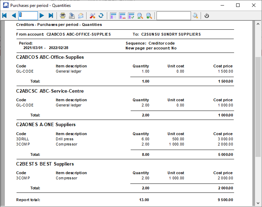
Task: Zoom in using the plus magnifier icon
Action: (149, 16)
